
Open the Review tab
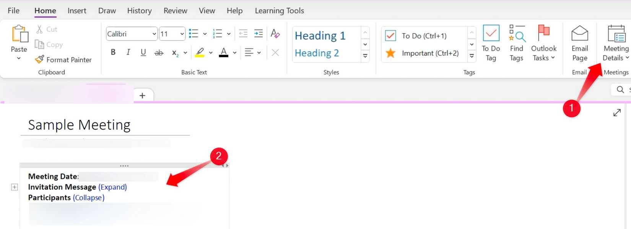176,11
